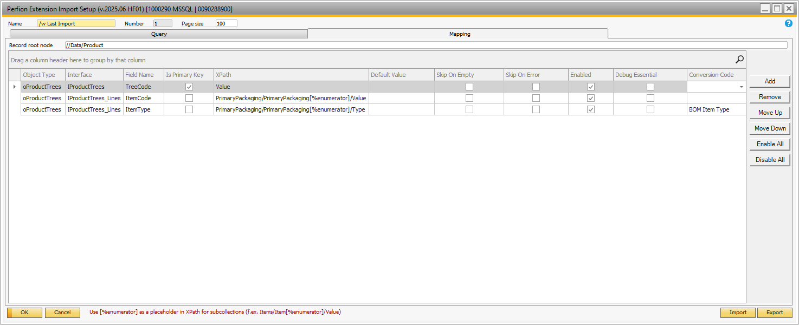
Task: Toggle Enabled checkbox for TreeCode row
Action: (x=591, y=87)
